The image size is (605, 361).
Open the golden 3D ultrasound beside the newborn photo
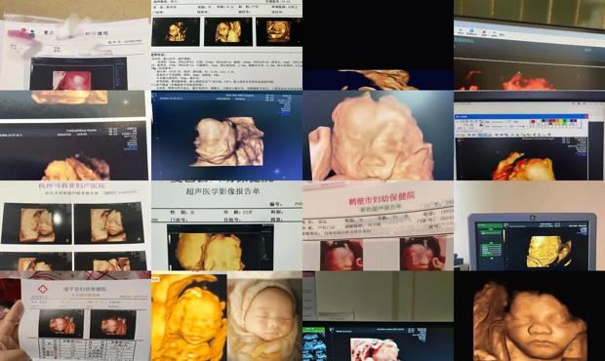click(x=189, y=316)
